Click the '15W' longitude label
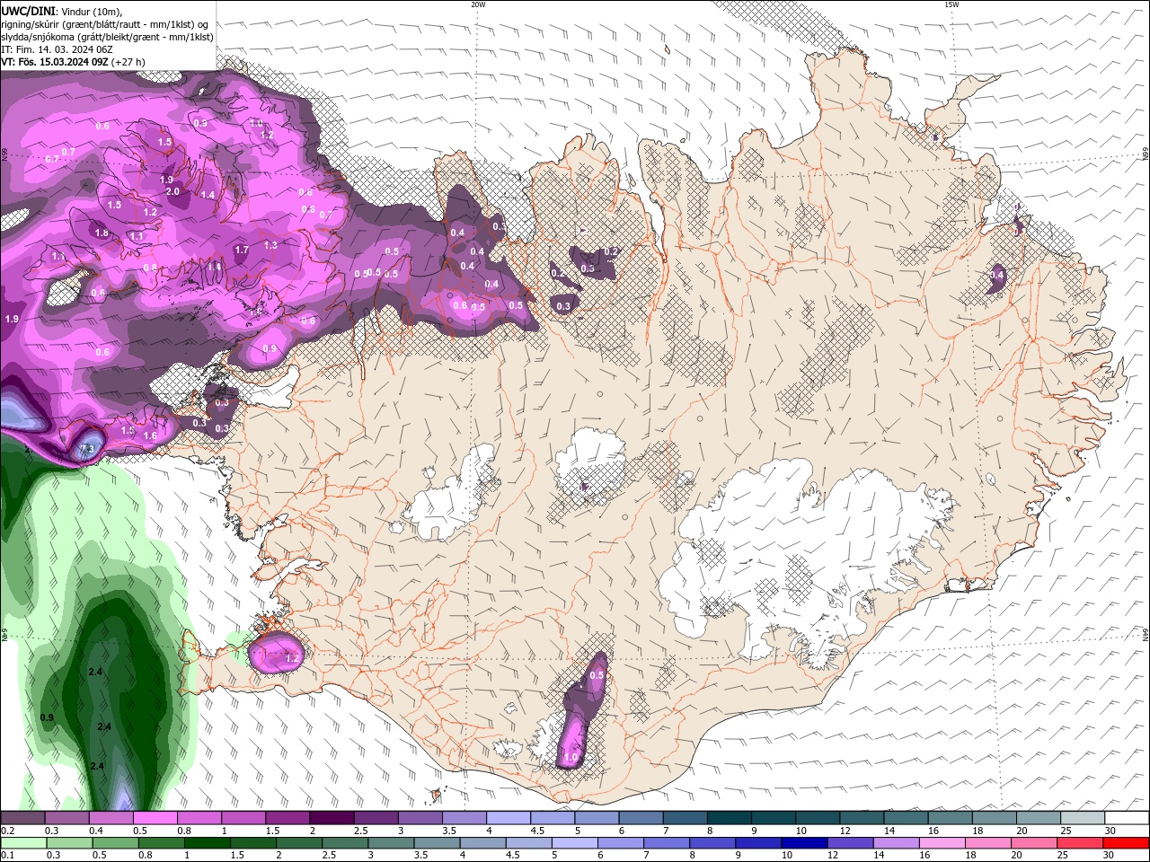This screenshot has height=862, width=1150. pos(951,4)
